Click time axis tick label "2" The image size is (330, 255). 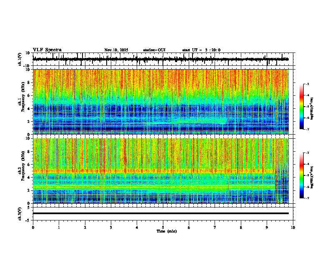point(85,227)
